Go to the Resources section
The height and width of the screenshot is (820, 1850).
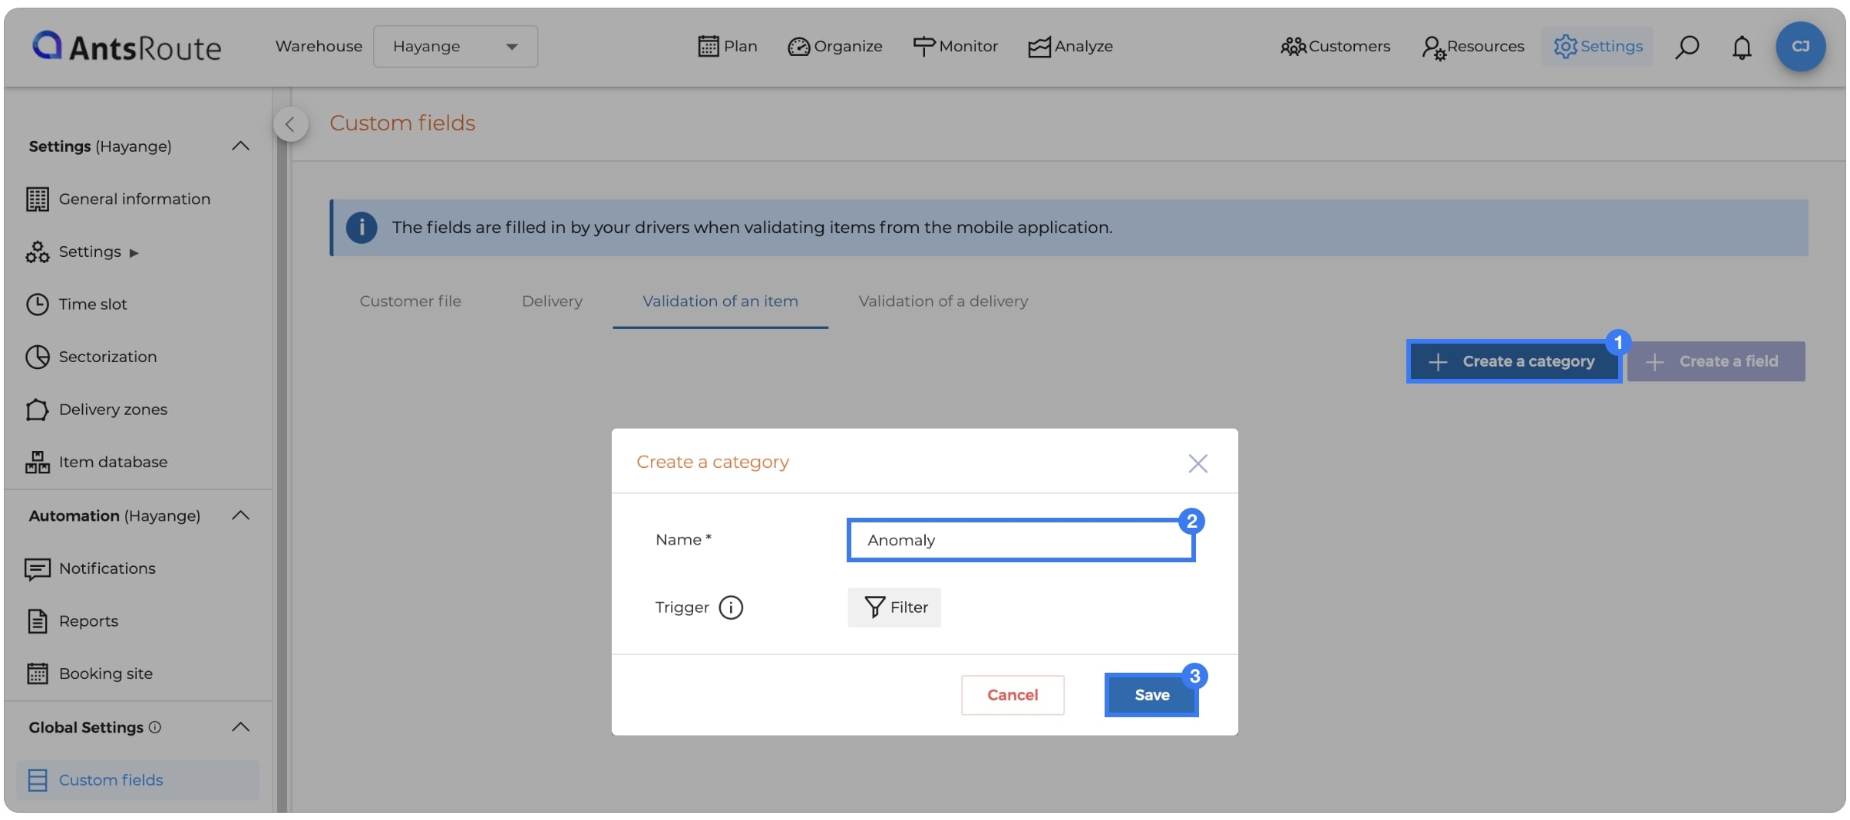tap(1472, 46)
